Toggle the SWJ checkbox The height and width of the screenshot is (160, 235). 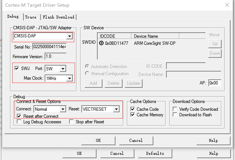(x=17, y=69)
